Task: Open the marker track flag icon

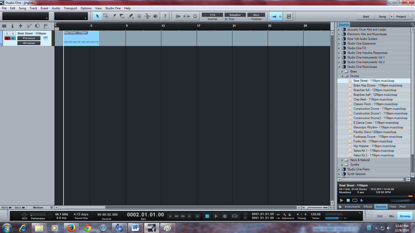Action: 46,26
